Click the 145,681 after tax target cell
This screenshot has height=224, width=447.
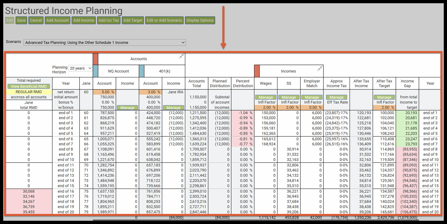(384, 212)
